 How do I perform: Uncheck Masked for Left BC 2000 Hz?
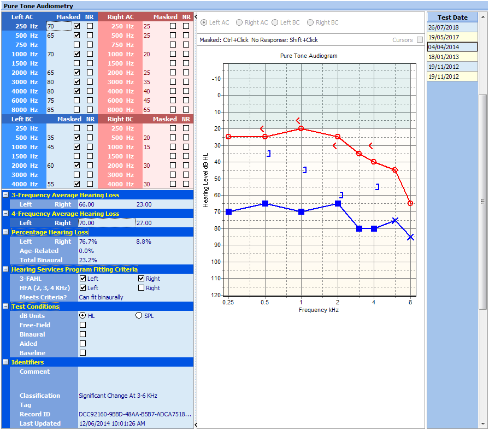[x=76, y=166]
